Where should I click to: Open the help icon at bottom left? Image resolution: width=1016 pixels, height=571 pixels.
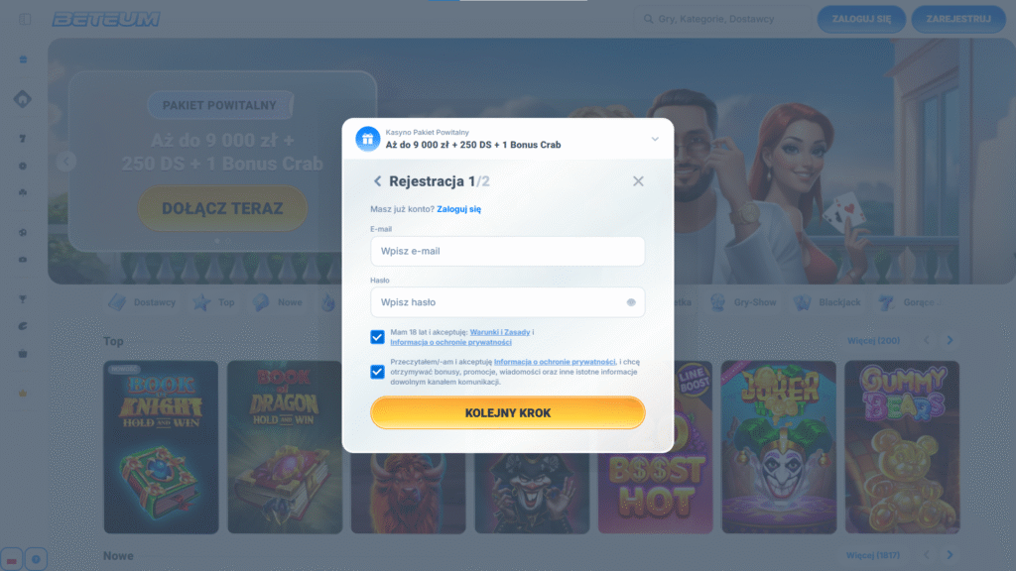36,559
